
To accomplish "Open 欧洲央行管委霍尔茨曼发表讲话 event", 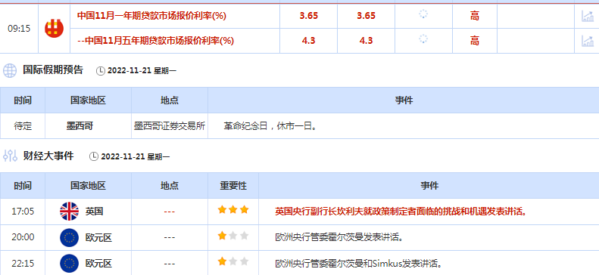I will (x=339, y=238).
